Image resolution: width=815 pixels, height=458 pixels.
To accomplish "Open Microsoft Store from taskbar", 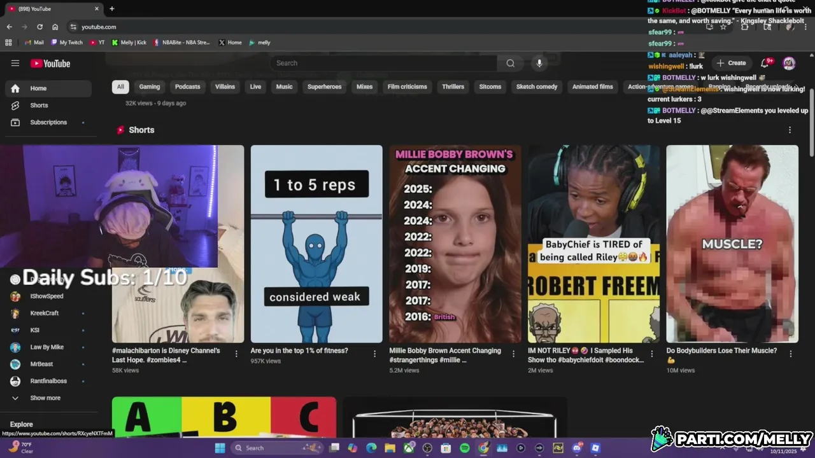I will [446, 448].
